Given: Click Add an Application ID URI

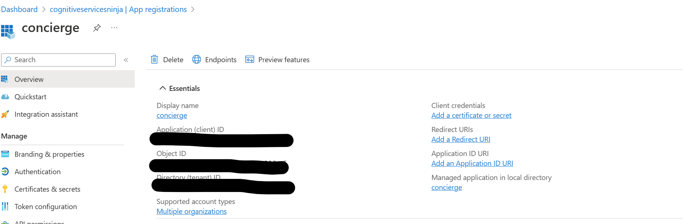Looking at the screenshot, I should point(472,164).
